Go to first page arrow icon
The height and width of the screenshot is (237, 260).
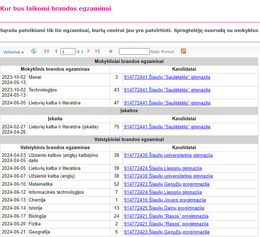47,51
